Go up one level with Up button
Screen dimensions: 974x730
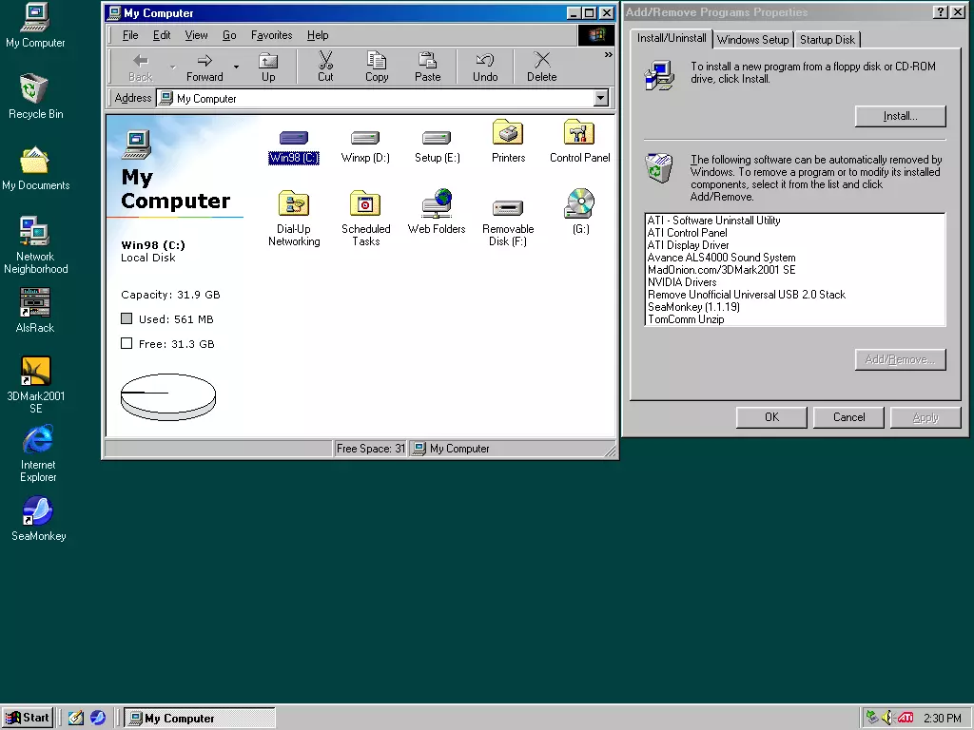pos(268,67)
